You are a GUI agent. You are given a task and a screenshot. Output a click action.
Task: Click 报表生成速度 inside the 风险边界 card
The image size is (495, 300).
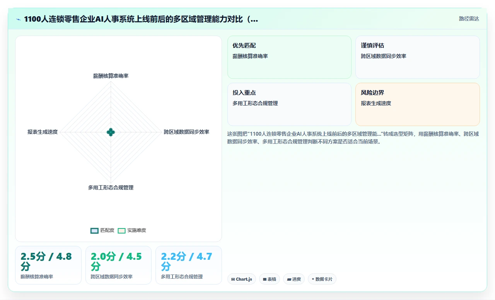pyautogui.click(x=376, y=103)
